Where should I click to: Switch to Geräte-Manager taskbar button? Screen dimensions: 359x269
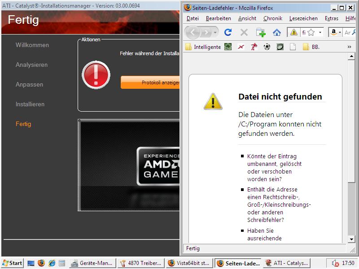[92, 263]
